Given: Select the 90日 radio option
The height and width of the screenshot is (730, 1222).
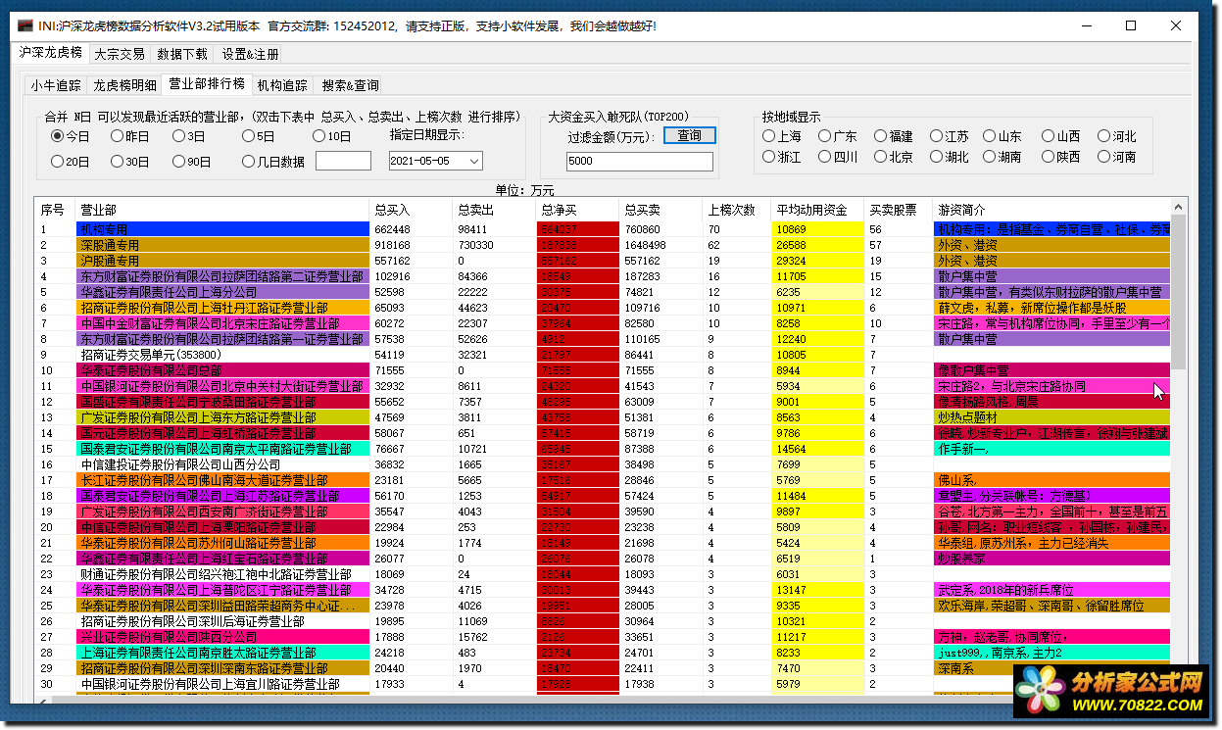Looking at the screenshot, I should click(191, 161).
